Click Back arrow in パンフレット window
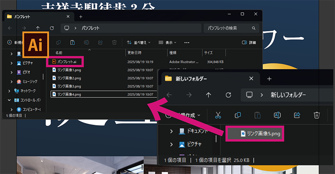 10,28
